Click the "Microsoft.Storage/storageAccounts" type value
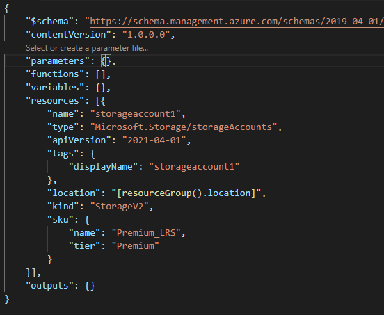The image size is (384, 315). tap(184, 127)
